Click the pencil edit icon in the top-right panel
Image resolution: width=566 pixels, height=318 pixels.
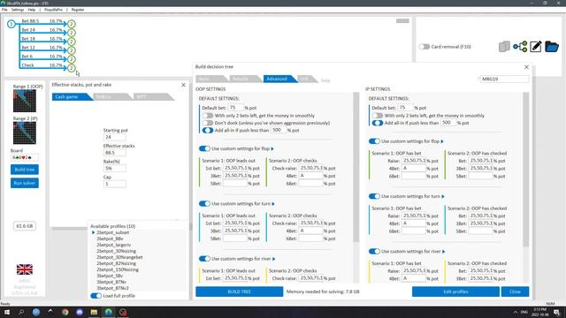tap(536, 47)
